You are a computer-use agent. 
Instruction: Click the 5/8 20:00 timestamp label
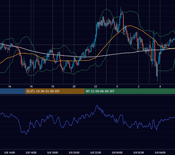click(74, 152)
